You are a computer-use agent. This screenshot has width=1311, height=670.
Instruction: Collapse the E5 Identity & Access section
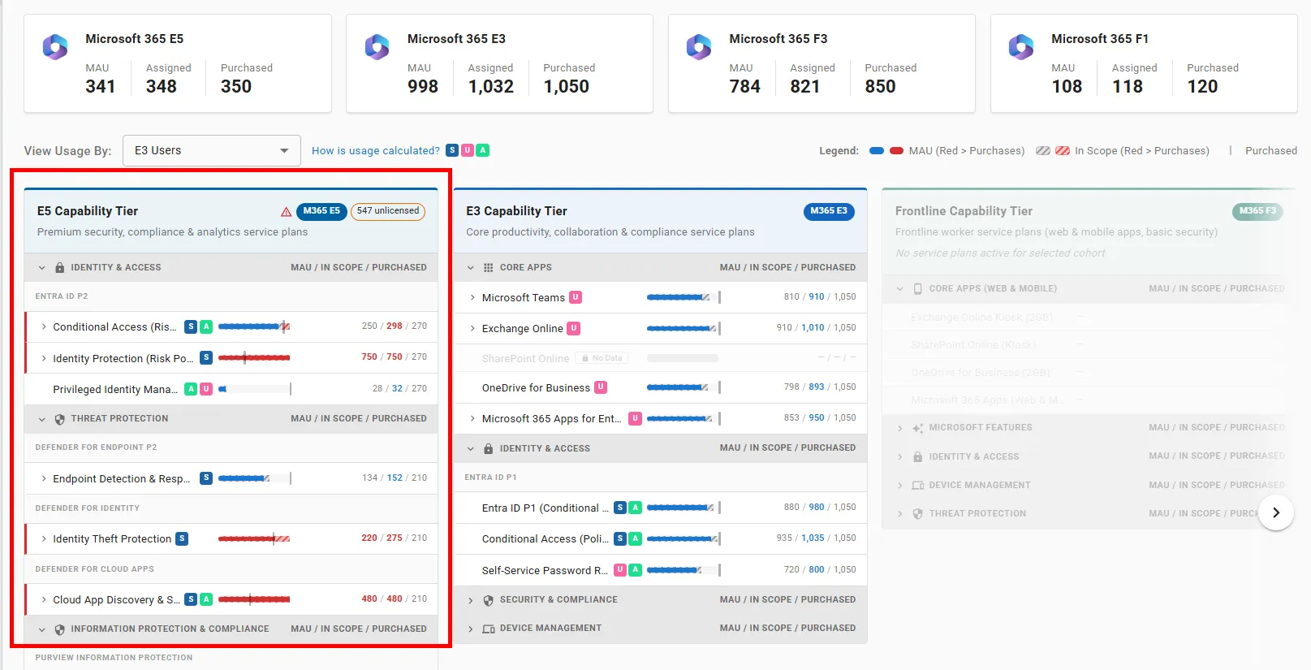tap(42, 267)
